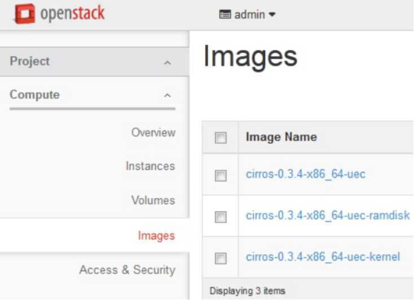
Task: Tick the uec-kernel image checkbox
Action: coord(221,258)
